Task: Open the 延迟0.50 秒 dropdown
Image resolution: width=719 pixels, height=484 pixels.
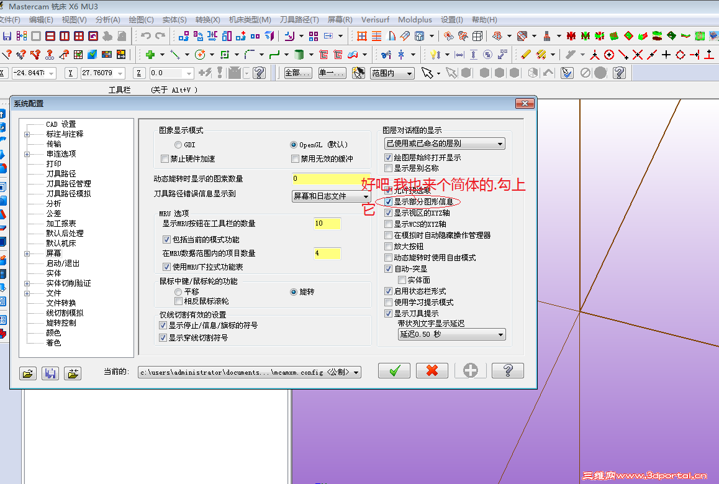Action: pyautogui.click(x=451, y=334)
